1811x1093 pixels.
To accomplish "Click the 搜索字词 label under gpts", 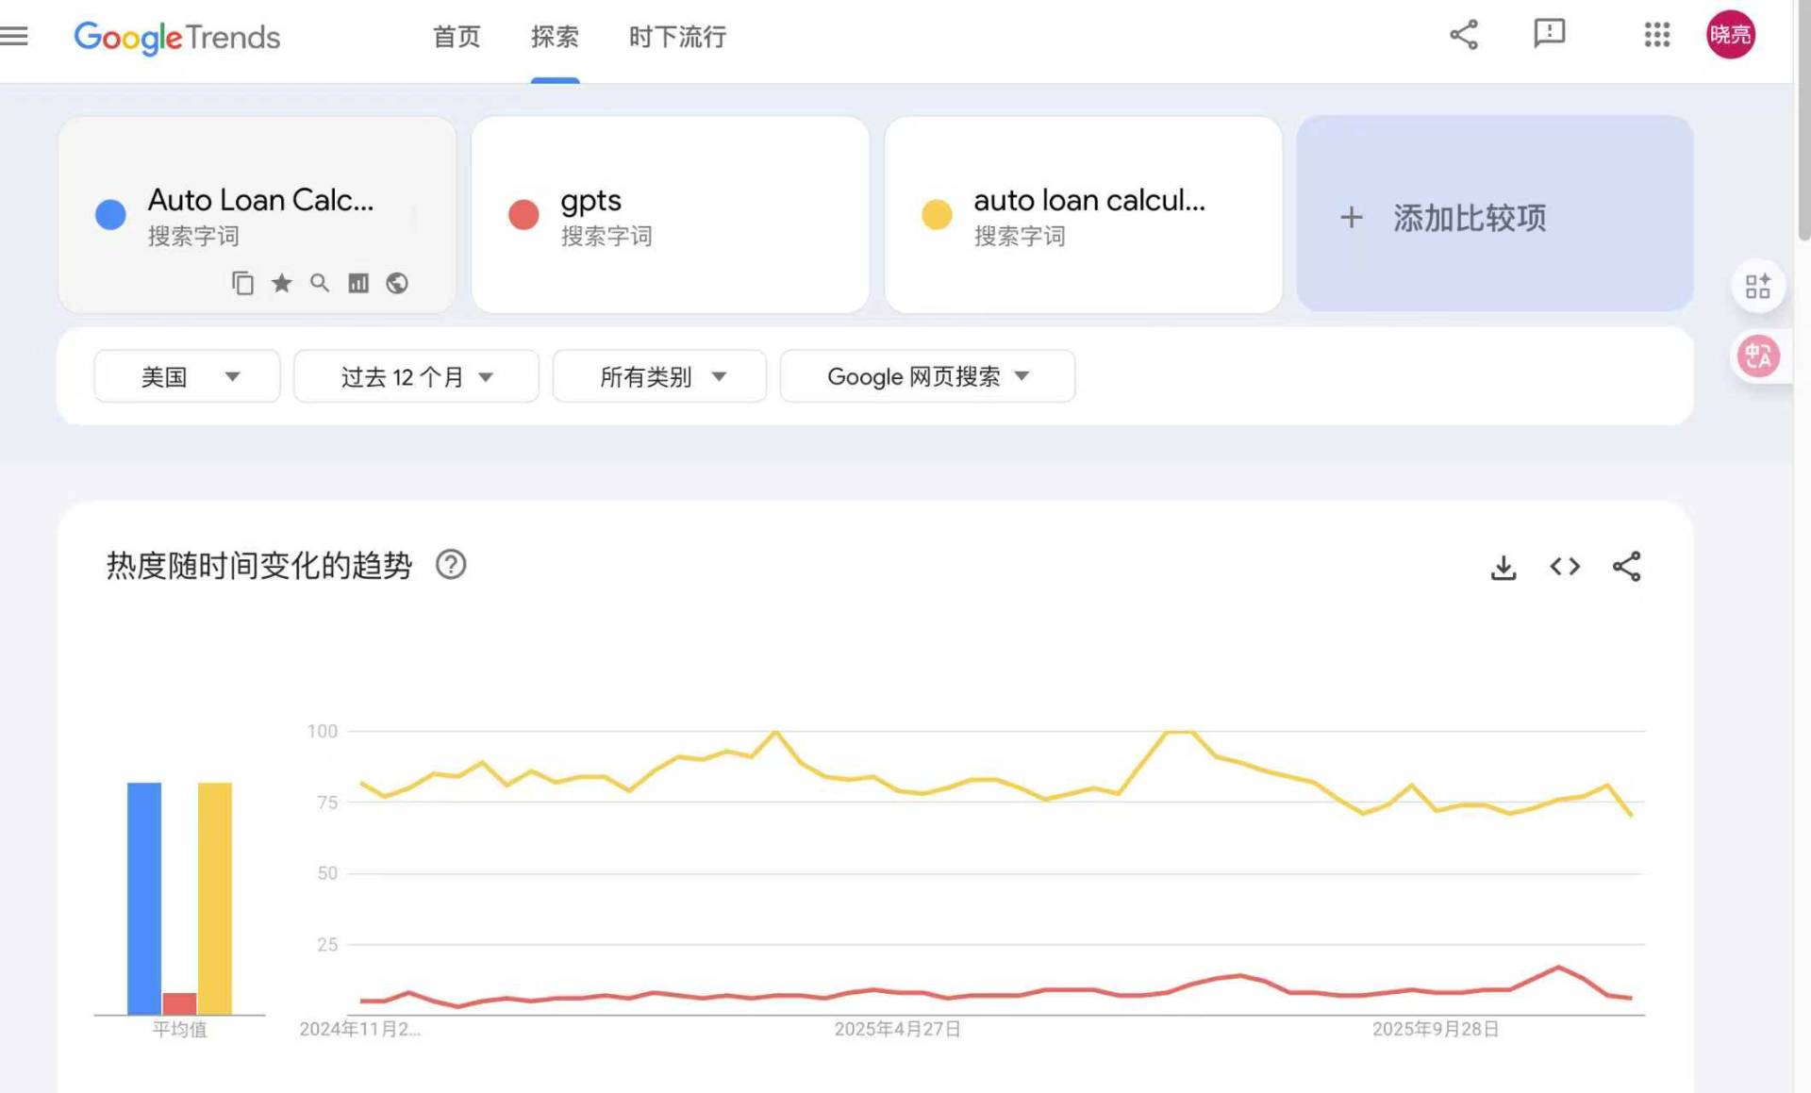I will (606, 236).
